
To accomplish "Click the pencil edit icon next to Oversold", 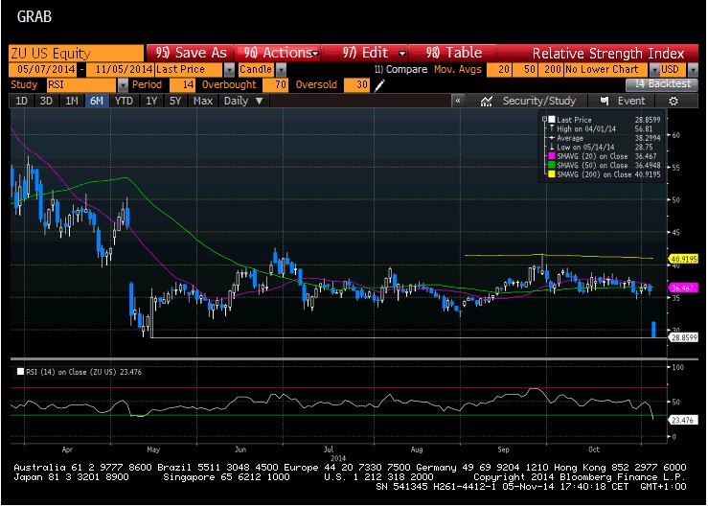I will coord(379,85).
